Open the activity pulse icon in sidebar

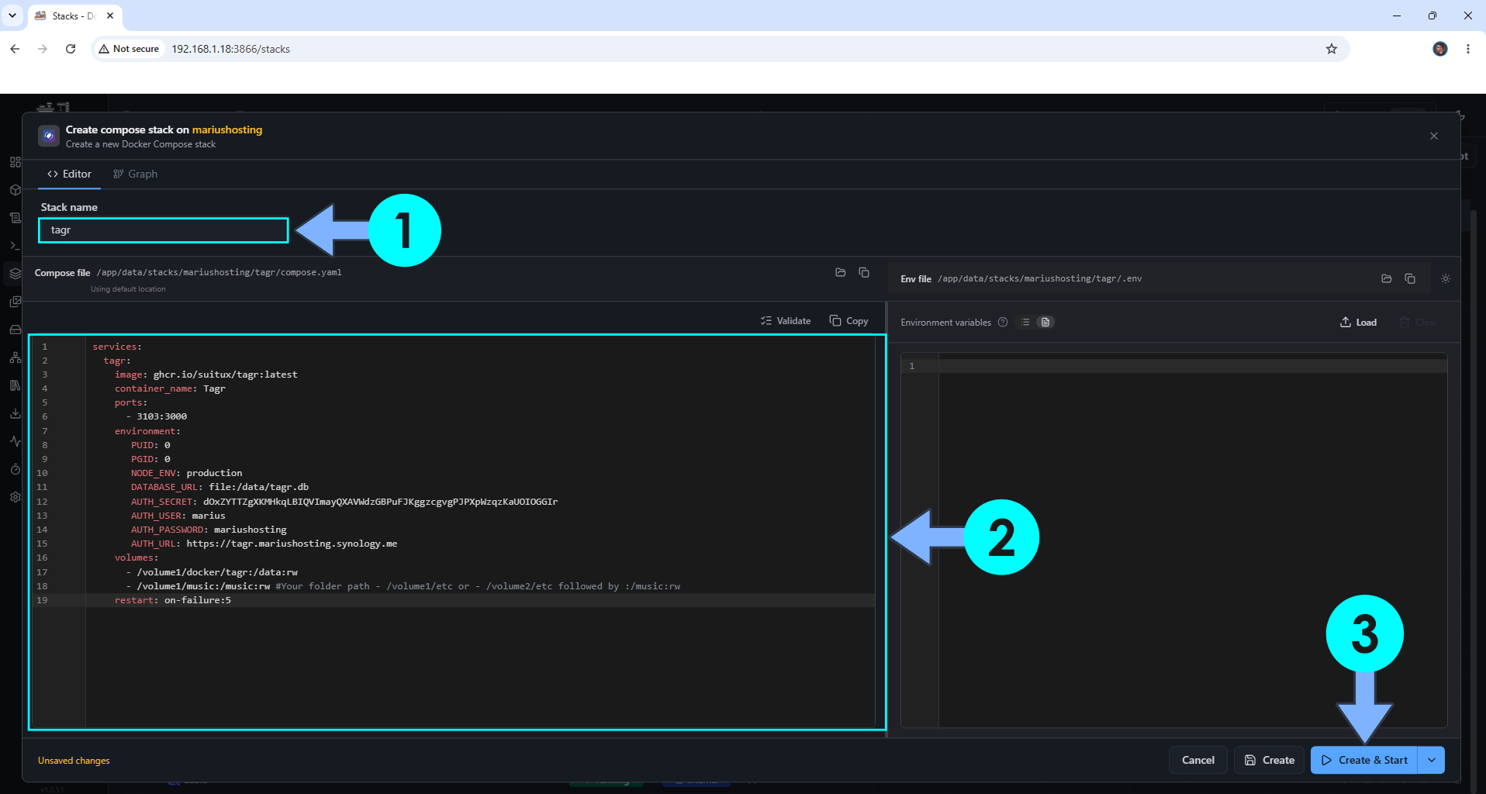pyautogui.click(x=15, y=441)
